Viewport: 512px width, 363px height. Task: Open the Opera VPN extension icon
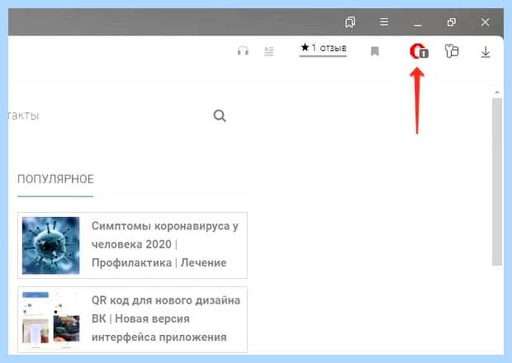click(x=419, y=51)
